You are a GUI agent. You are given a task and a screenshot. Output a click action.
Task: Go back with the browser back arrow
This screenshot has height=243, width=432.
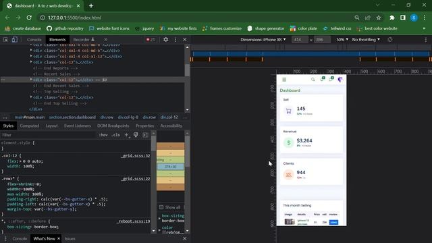pyautogui.click(x=7, y=18)
